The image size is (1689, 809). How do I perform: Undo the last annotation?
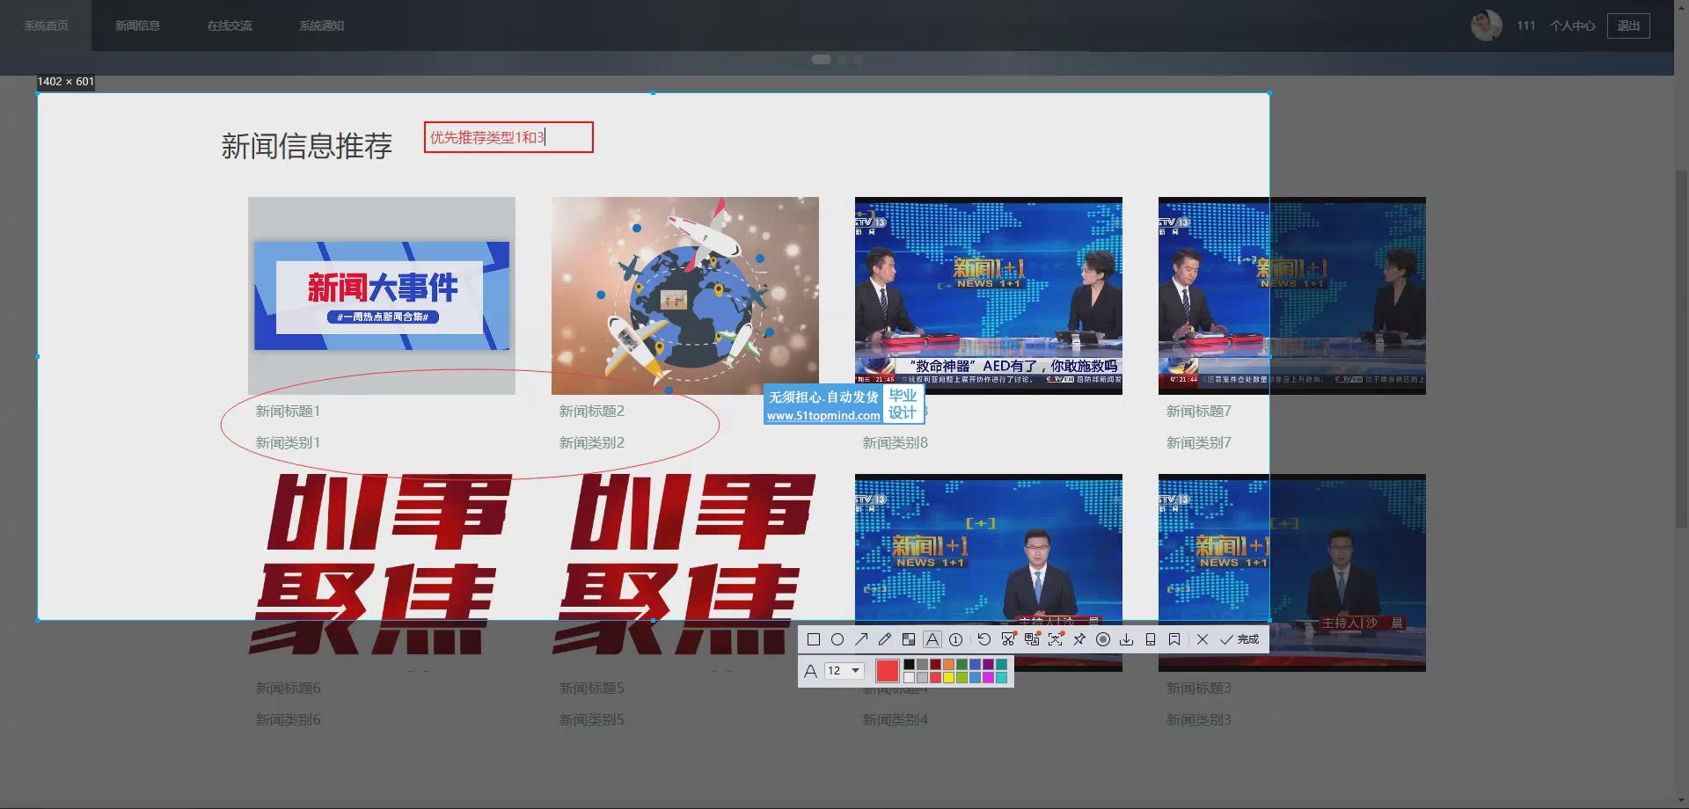984,639
